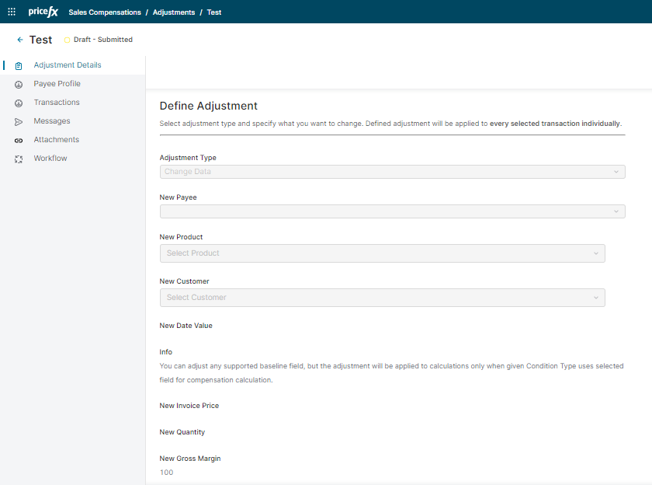Click the Adjustment Details clipboard icon
This screenshot has width=652, height=485.
tap(19, 66)
